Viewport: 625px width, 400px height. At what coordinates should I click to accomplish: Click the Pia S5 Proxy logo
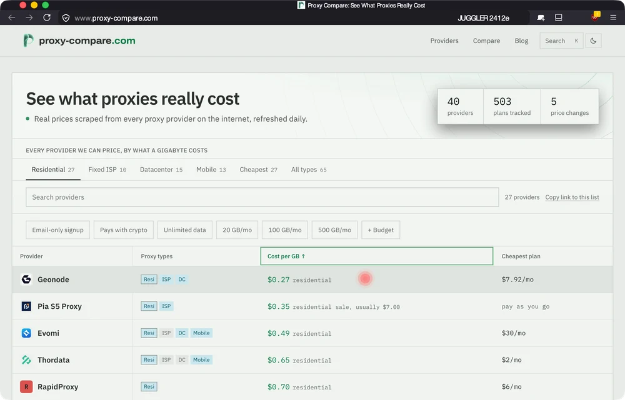click(x=26, y=306)
